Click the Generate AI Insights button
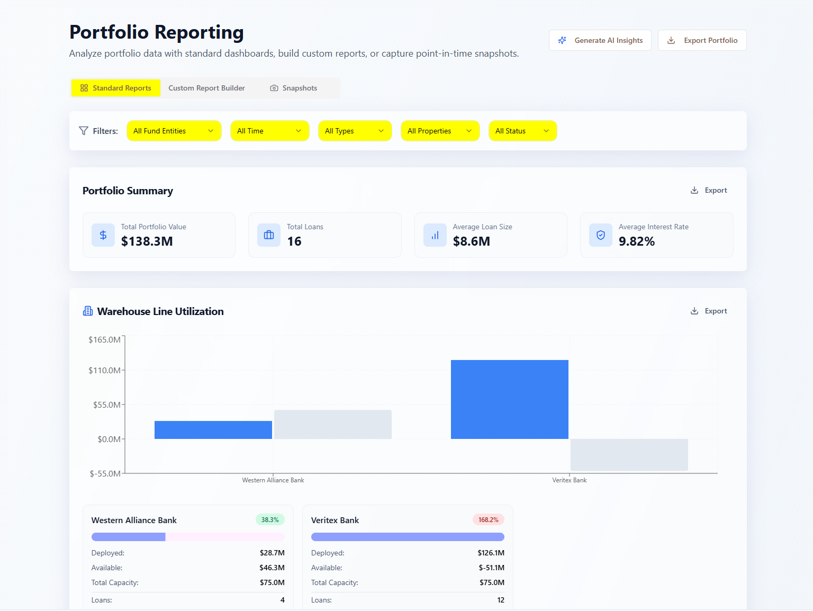 tap(600, 40)
